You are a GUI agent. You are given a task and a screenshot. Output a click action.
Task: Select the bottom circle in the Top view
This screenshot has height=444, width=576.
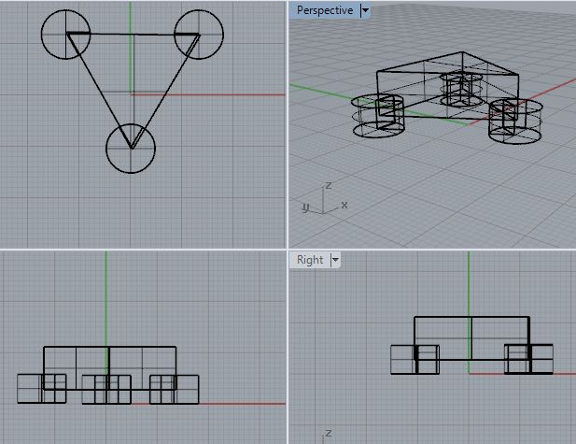(x=131, y=149)
